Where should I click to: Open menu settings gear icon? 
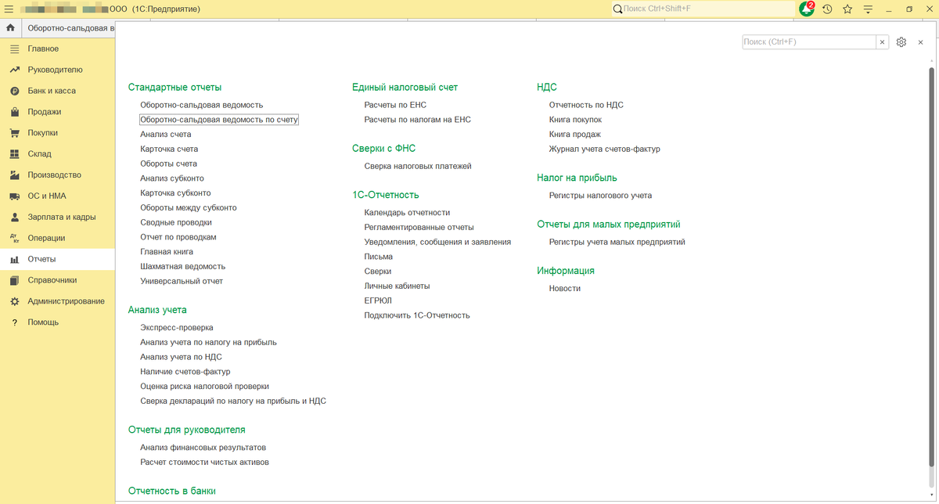pyautogui.click(x=901, y=42)
